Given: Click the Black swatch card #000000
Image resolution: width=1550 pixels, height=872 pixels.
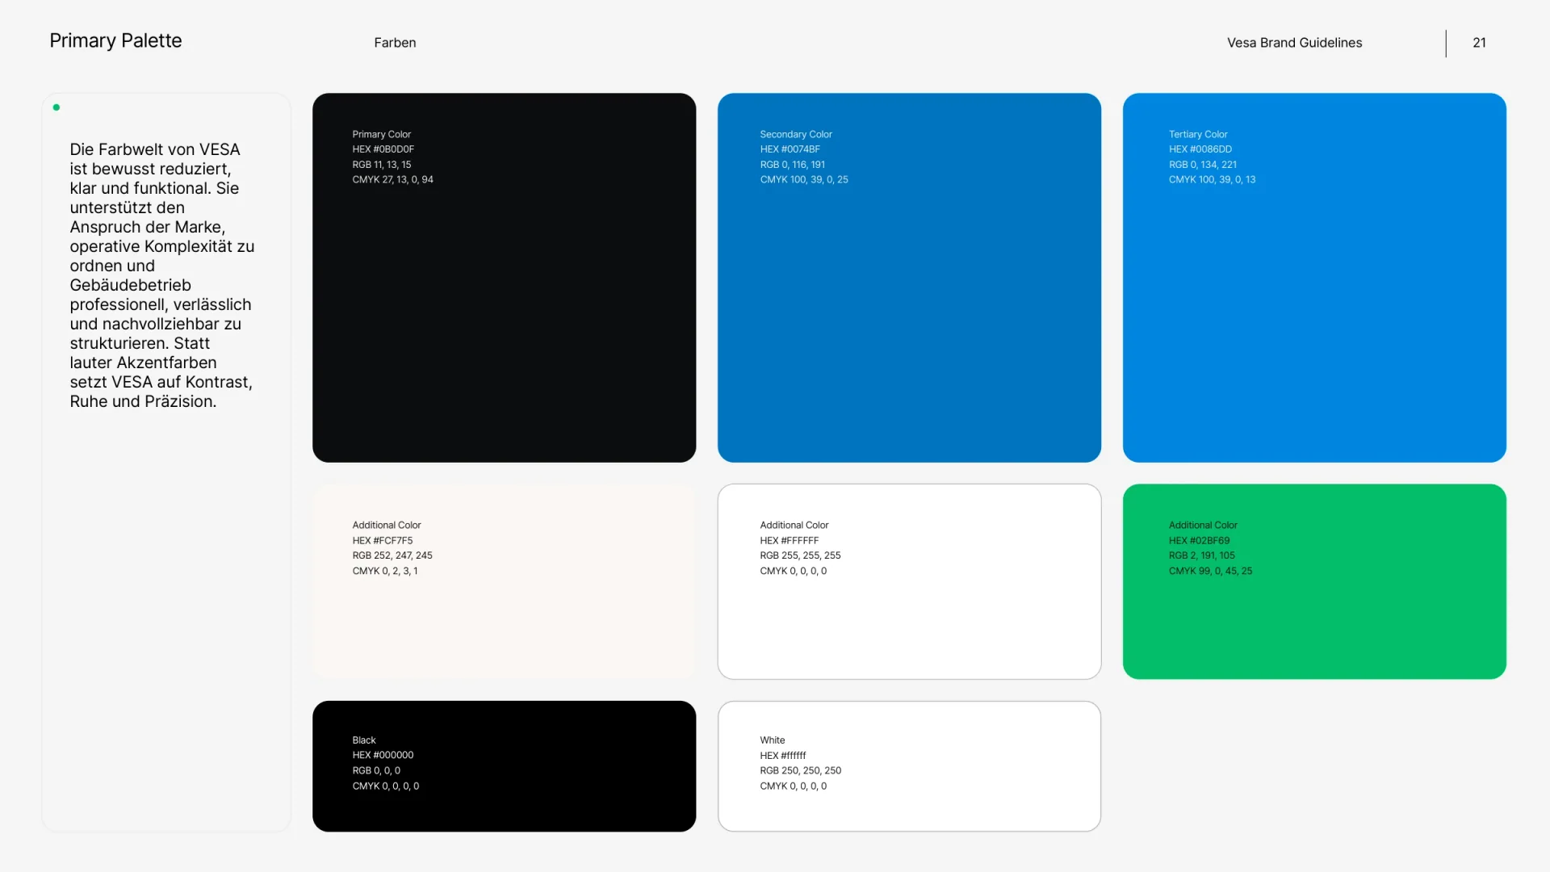Looking at the screenshot, I should point(504,766).
